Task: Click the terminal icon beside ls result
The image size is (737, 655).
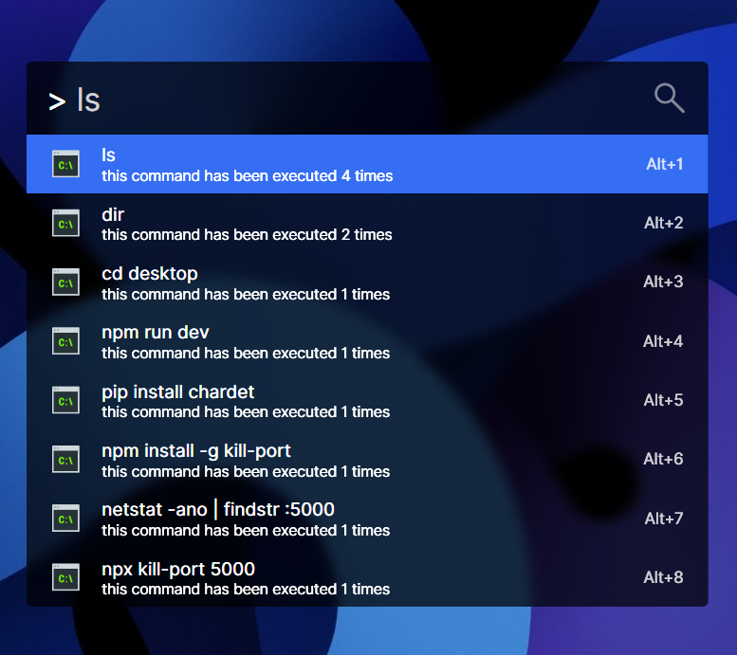Action: (x=65, y=164)
